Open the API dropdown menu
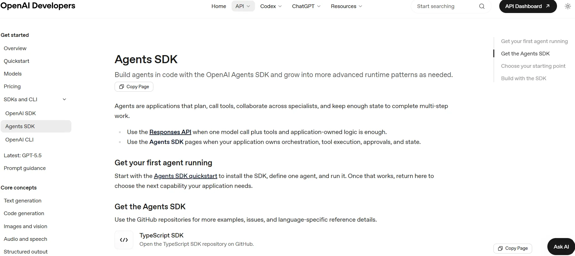Viewport: 575px width, 256px height. coord(243,6)
